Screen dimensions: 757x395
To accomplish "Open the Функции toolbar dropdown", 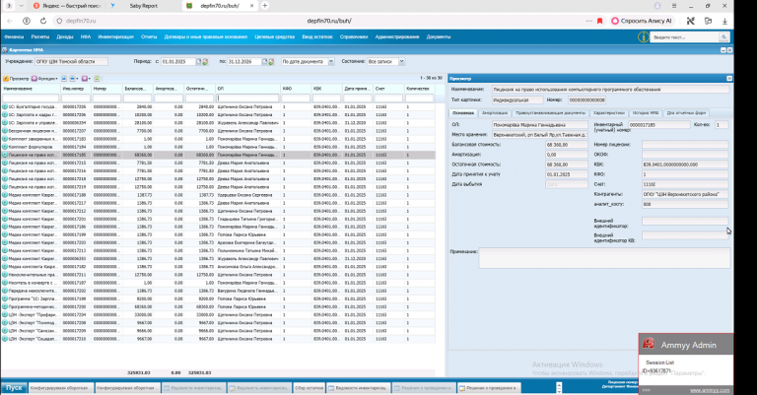I will (45, 78).
